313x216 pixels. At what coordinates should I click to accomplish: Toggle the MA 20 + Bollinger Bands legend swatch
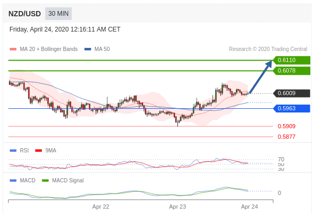13,49
